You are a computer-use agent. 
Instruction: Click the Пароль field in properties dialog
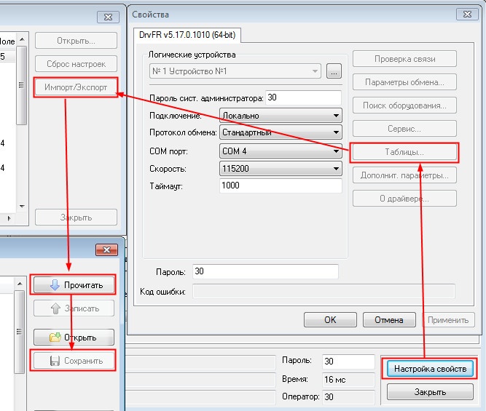tap(265, 271)
